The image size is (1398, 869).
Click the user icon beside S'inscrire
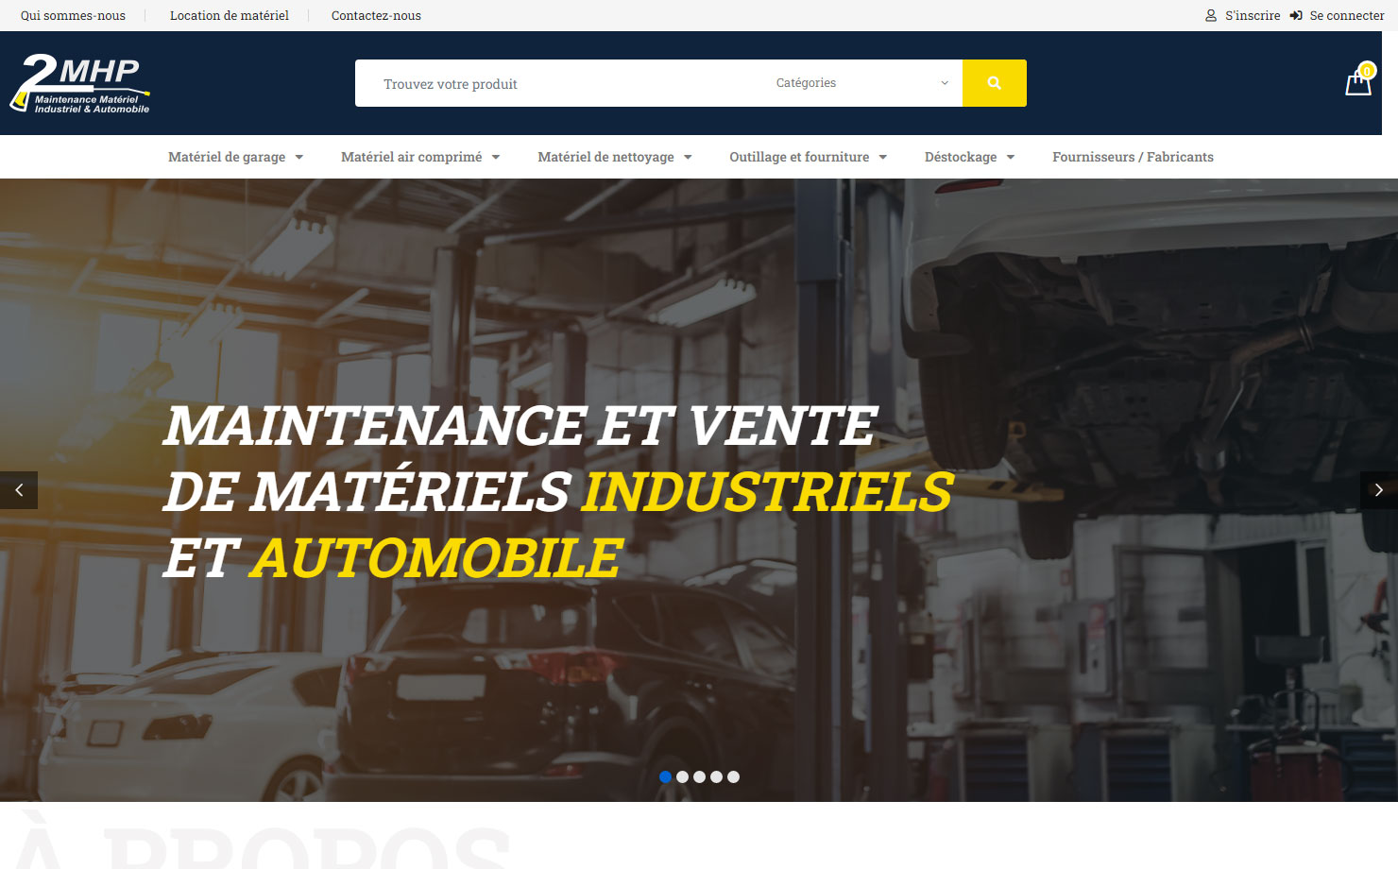1211,15
